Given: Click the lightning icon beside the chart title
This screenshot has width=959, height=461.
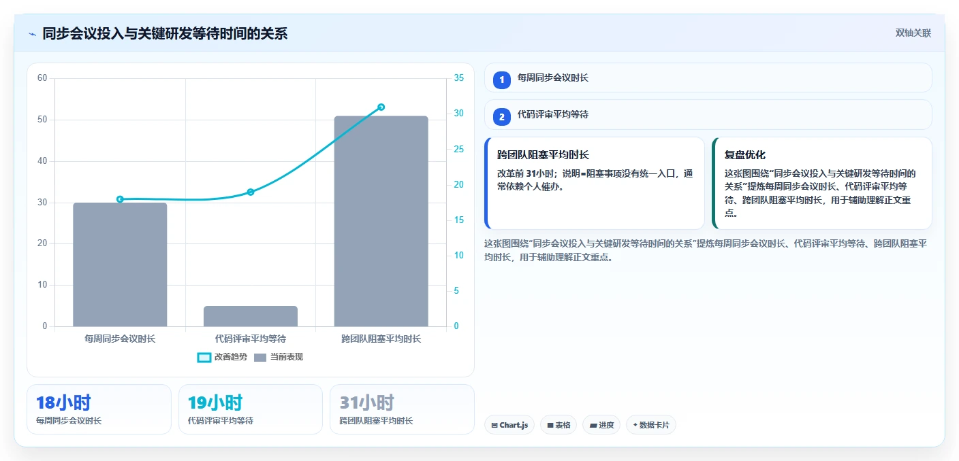Looking at the screenshot, I should click(32, 34).
